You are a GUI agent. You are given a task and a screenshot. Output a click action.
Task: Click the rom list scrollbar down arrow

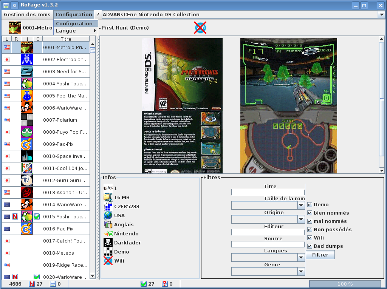pos(93,276)
